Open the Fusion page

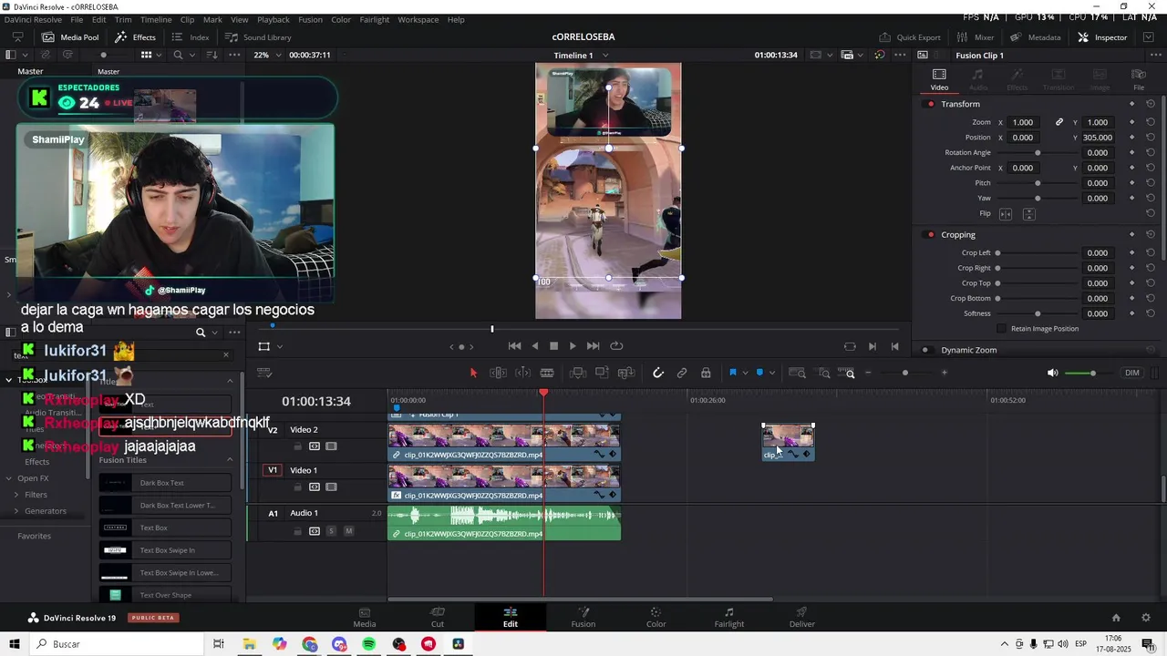pyautogui.click(x=583, y=617)
